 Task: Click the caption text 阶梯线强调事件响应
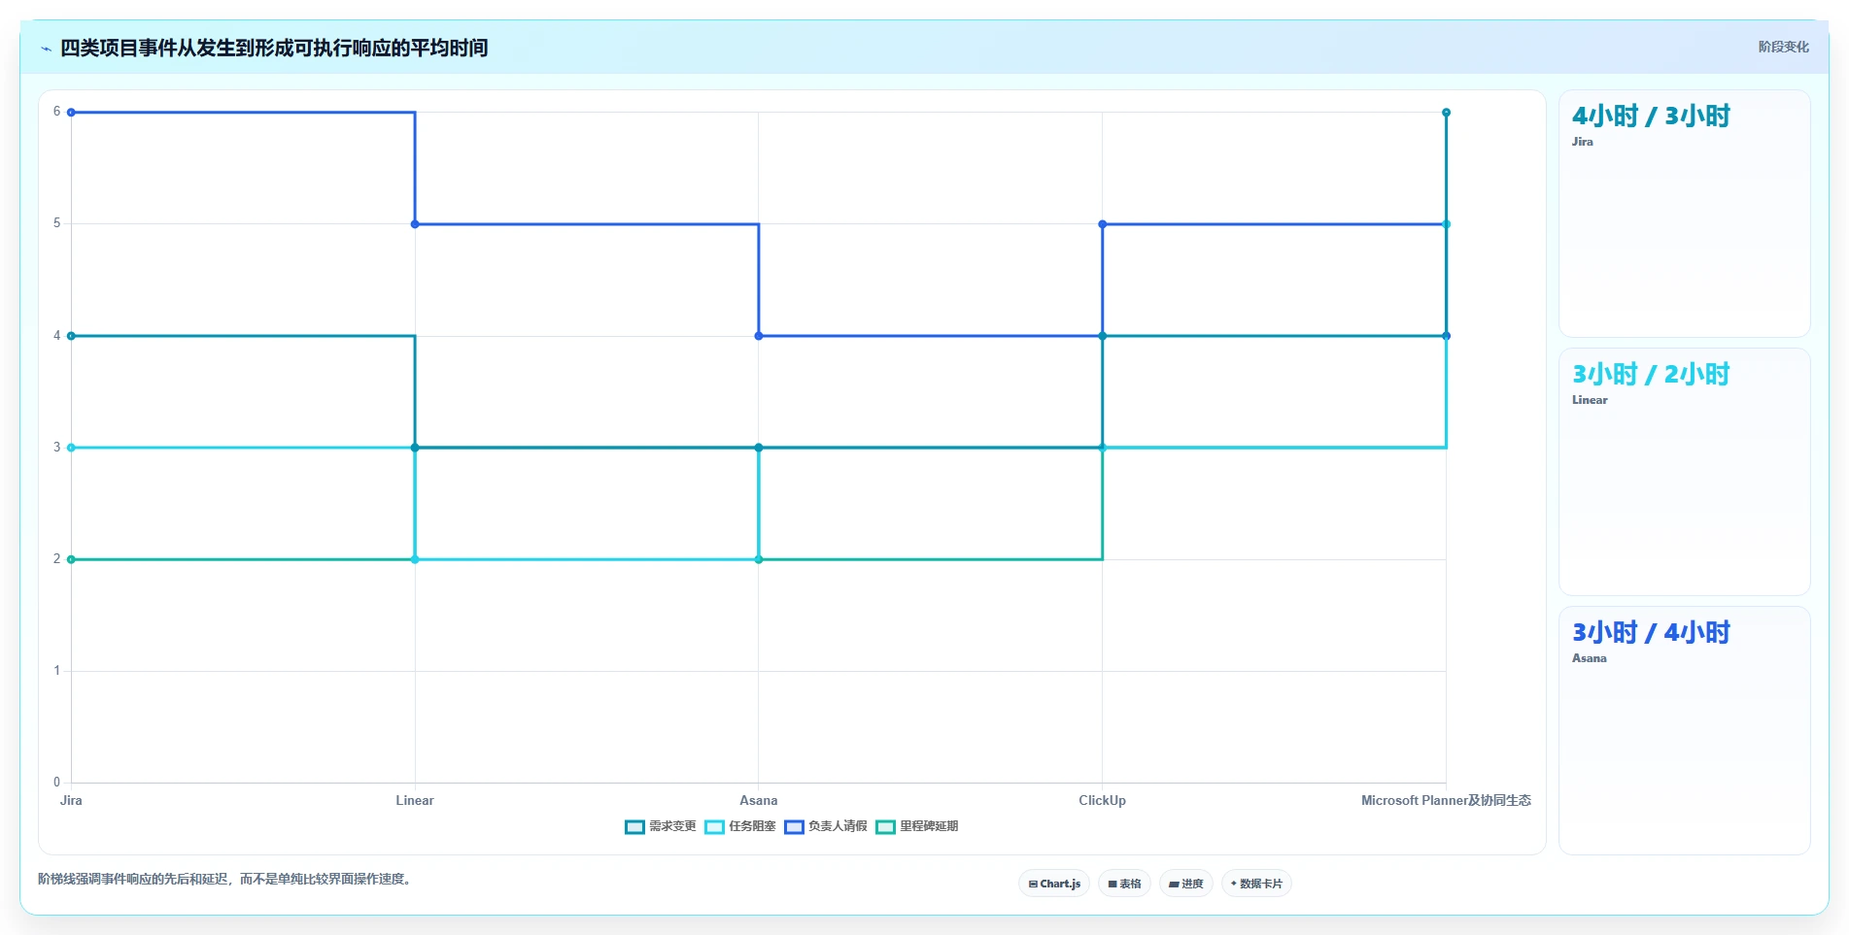click(225, 880)
